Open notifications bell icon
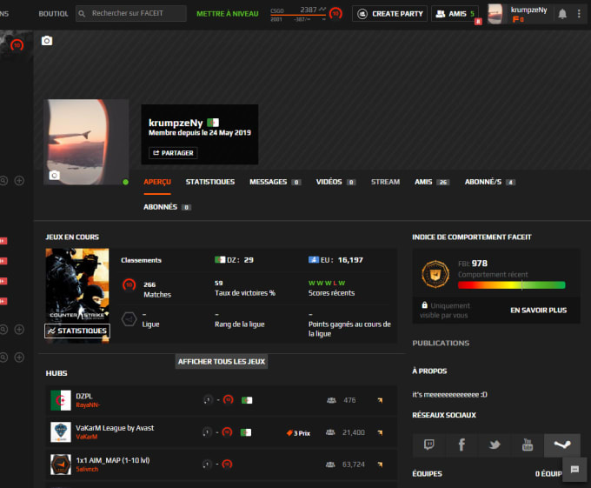591x488 pixels. point(562,14)
